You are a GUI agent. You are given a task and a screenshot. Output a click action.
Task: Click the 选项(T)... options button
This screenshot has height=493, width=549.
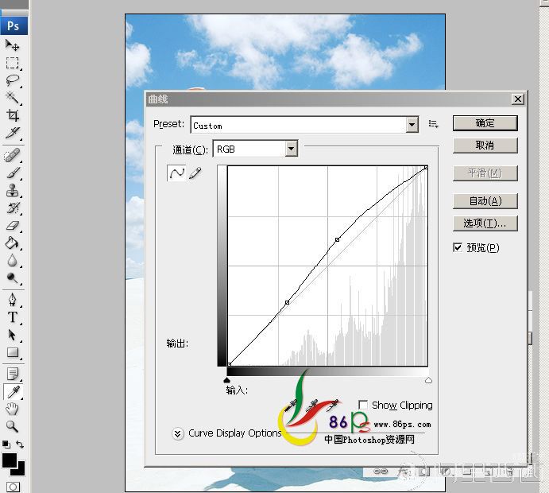(x=485, y=223)
